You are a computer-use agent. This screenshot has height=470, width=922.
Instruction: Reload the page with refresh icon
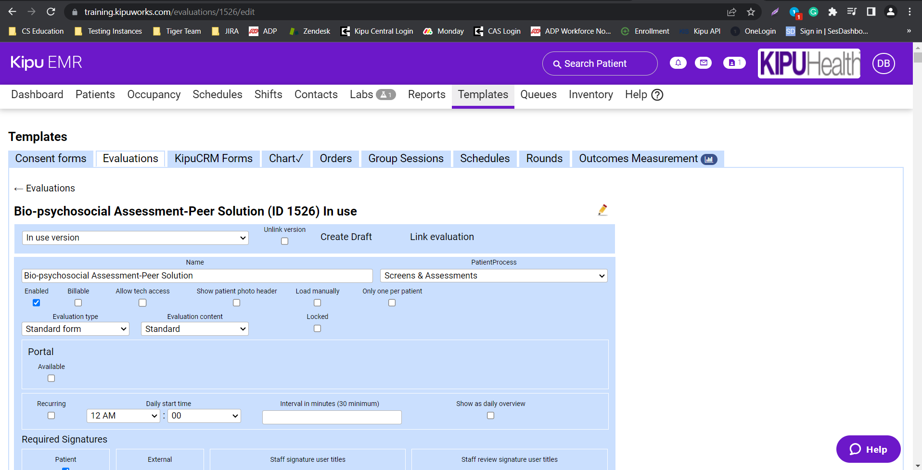coord(51,12)
